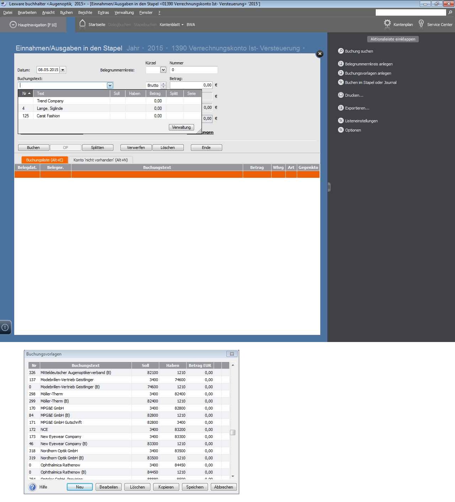The image size is (455, 502).
Task: Open the Buchen menu
Action: pyautogui.click(x=66, y=12)
